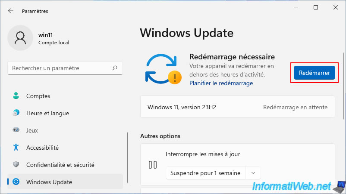Image resolution: width=346 pixels, height=194 pixels.
Task: Select Suspendre pour 1 semaine
Action: [205, 173]
